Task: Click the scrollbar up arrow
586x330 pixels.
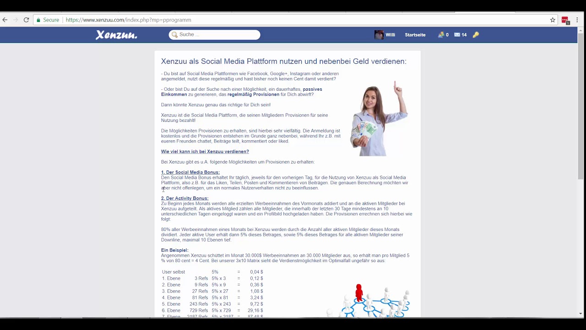Action: 581,30
